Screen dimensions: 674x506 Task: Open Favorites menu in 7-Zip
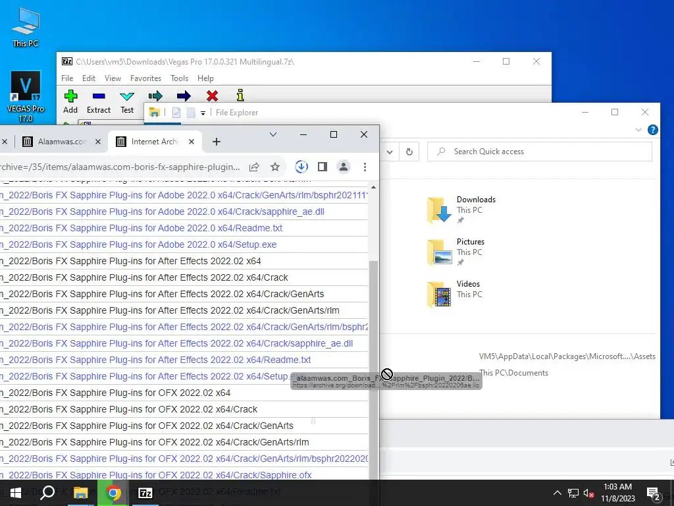pos(145,78)
